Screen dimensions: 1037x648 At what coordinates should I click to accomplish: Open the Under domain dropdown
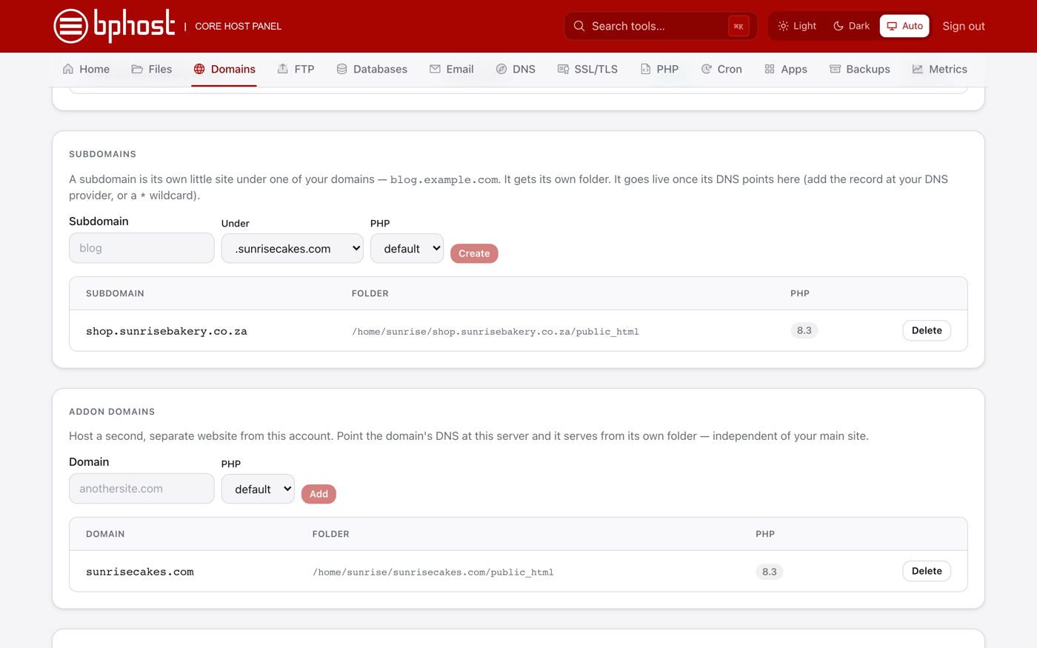[293, 248]
